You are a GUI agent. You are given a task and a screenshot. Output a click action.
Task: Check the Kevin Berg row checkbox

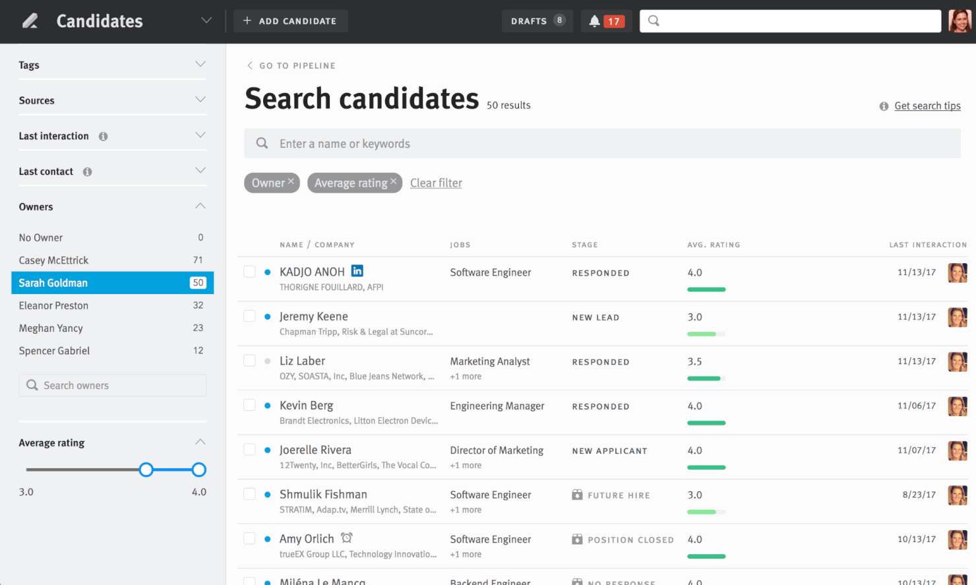[x=249, y=405]
